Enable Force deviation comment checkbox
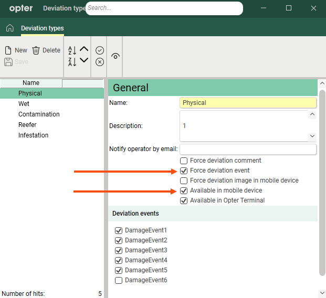The width and height of the screenshot is (326, 298). [184, 161]
